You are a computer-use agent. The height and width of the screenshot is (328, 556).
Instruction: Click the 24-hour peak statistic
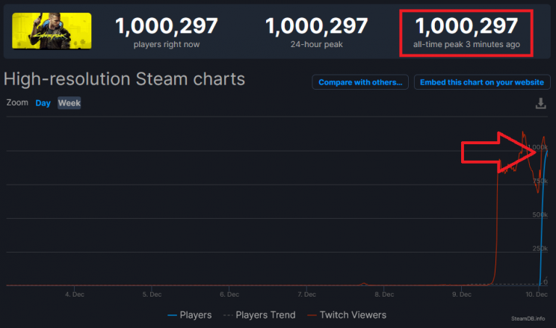316,27
